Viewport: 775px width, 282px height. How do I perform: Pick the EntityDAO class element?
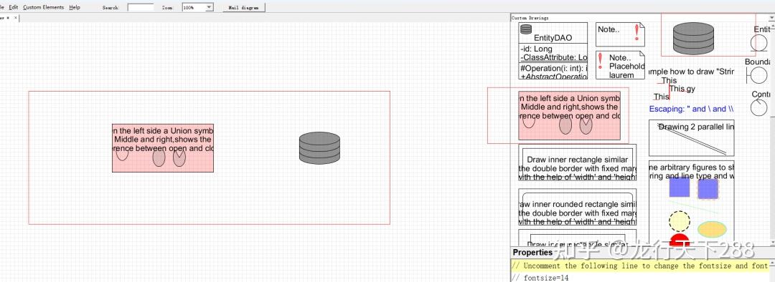point(553,50)
